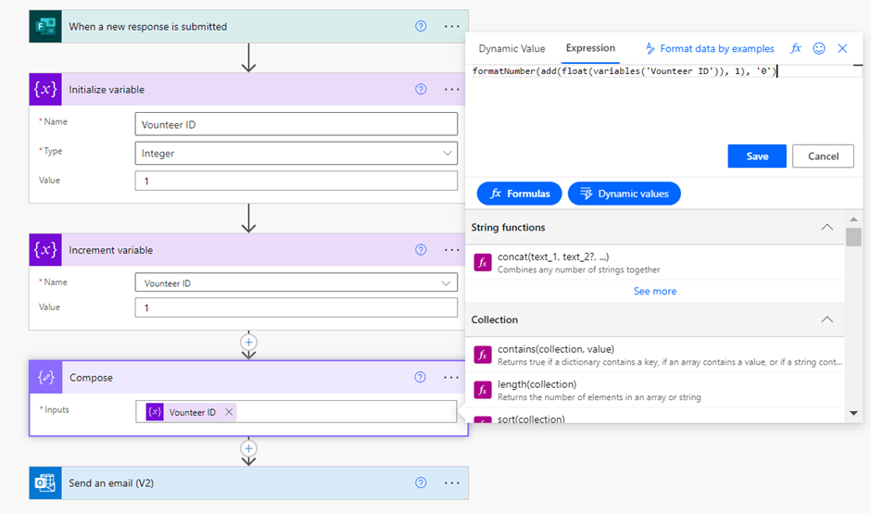
Task: Close the expression editor panel
Action: [842, 48]
